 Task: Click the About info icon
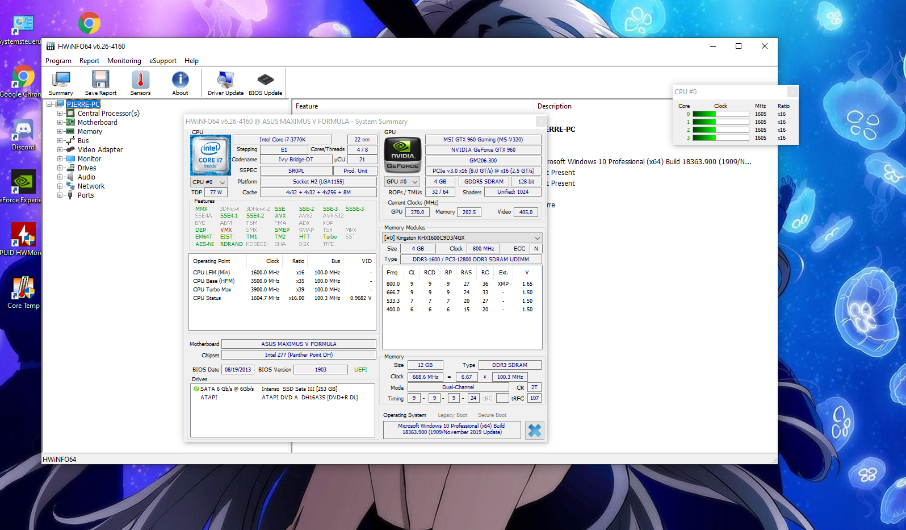click(180, 83)
